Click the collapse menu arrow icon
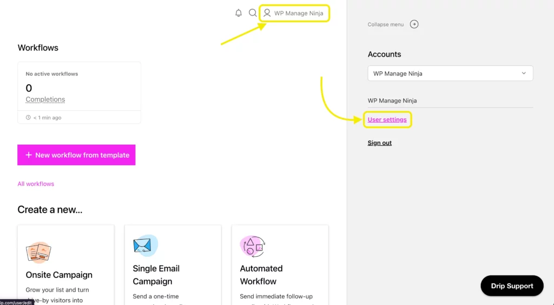 point(414,24)
